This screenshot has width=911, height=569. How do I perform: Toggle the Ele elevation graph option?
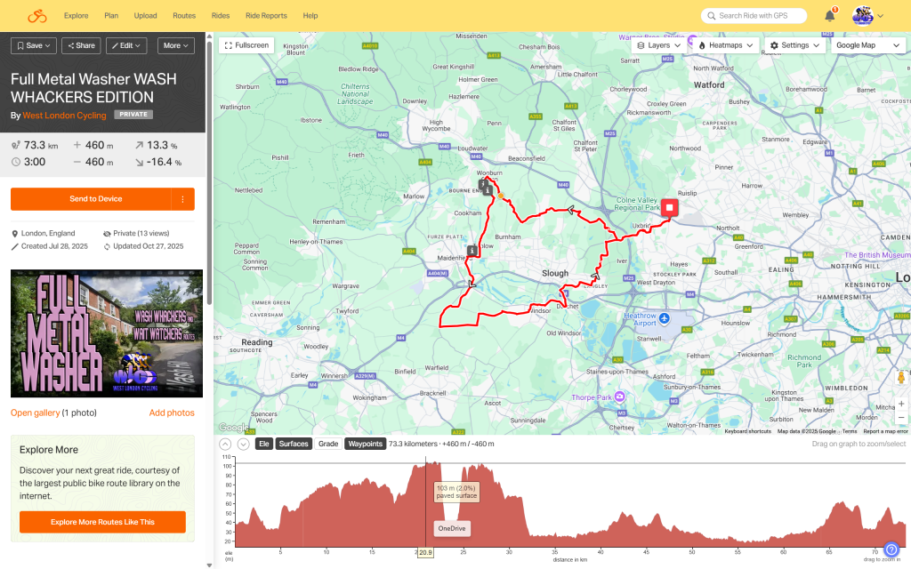tap(263, 444)
